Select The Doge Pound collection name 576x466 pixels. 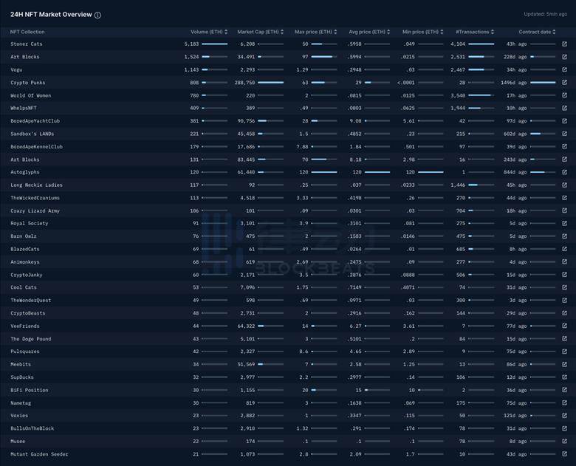tap(31, 339)
